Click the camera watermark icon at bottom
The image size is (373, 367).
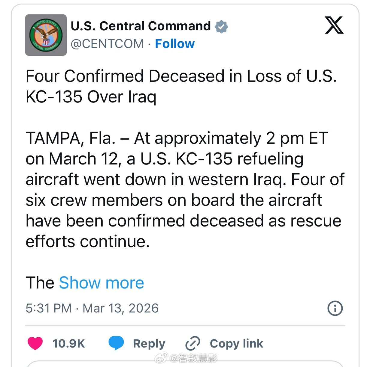coord(161,357)
